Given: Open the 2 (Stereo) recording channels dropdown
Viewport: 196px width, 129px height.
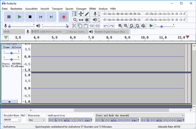Looking at the screenshot, I should (77, 32).
